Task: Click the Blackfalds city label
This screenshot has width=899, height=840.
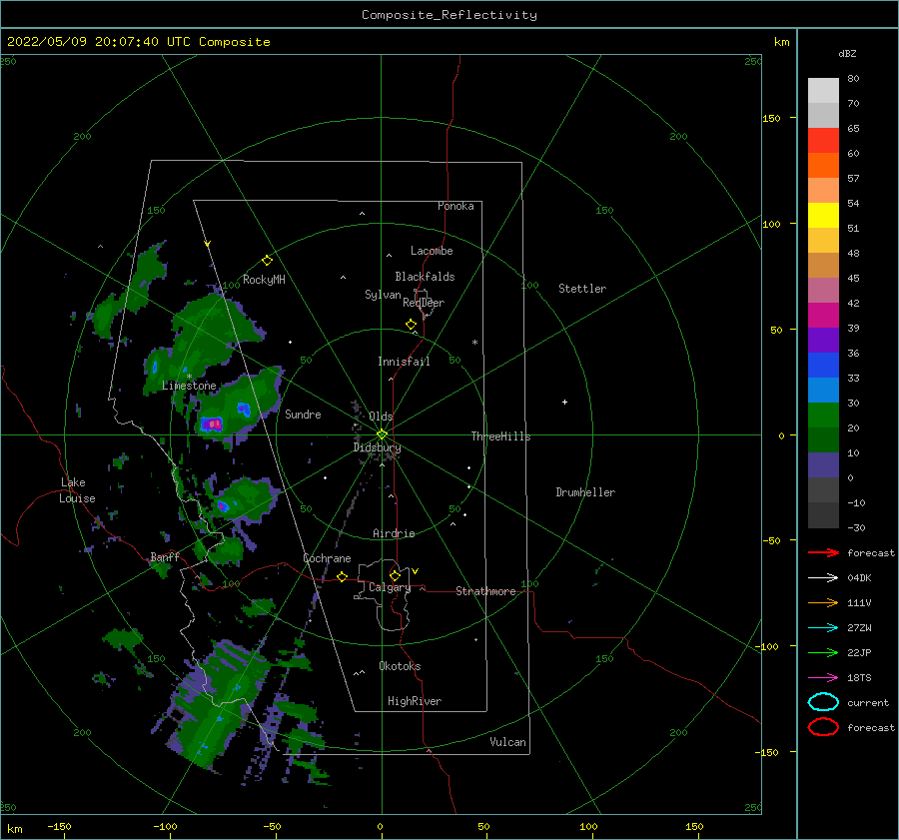Action: (425, 277)
